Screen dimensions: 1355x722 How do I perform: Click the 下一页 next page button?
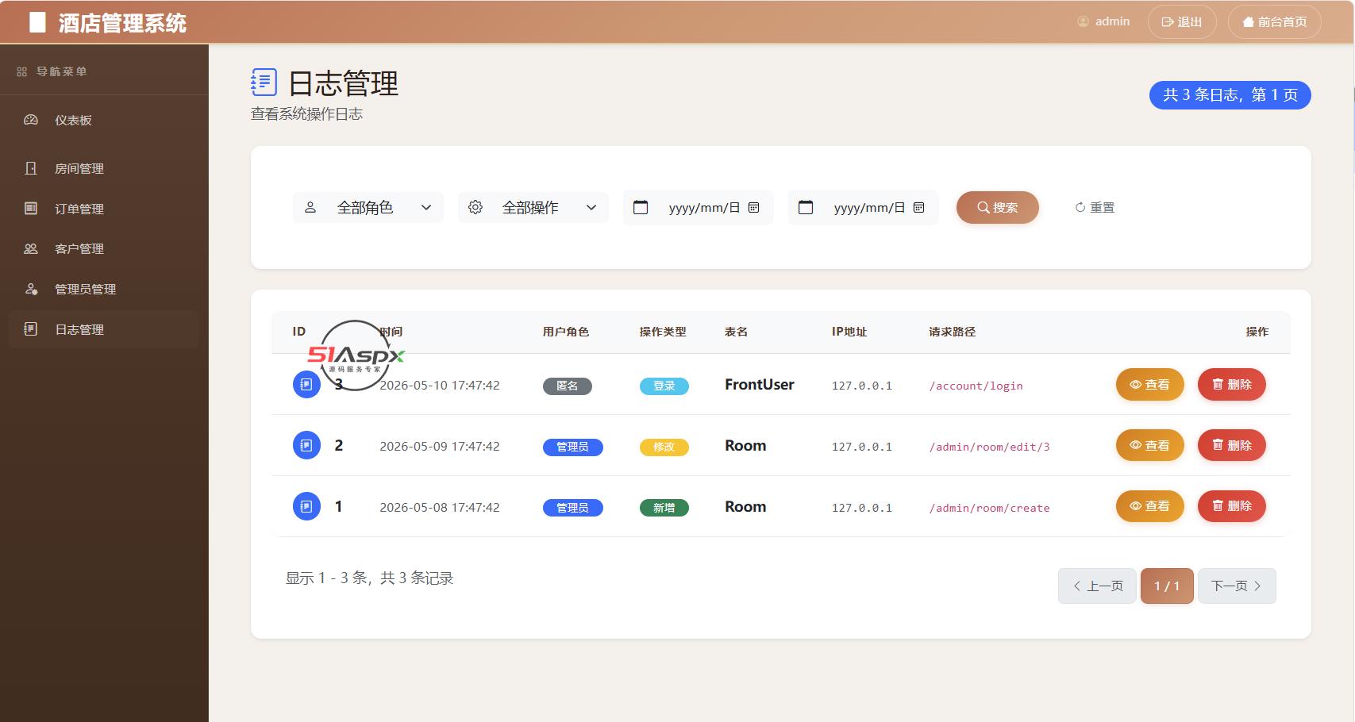click(x=1237, y=586)
